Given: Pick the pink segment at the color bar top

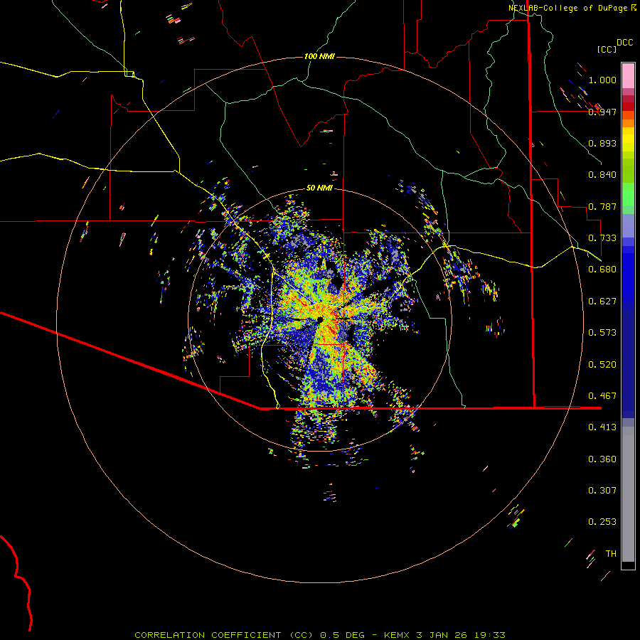Looking at the screenshot, I should point(628,76).
